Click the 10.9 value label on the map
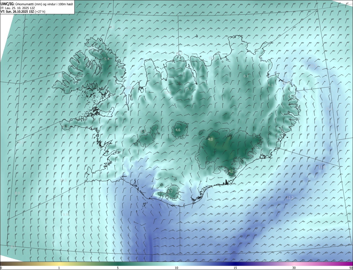 [130, 88]
